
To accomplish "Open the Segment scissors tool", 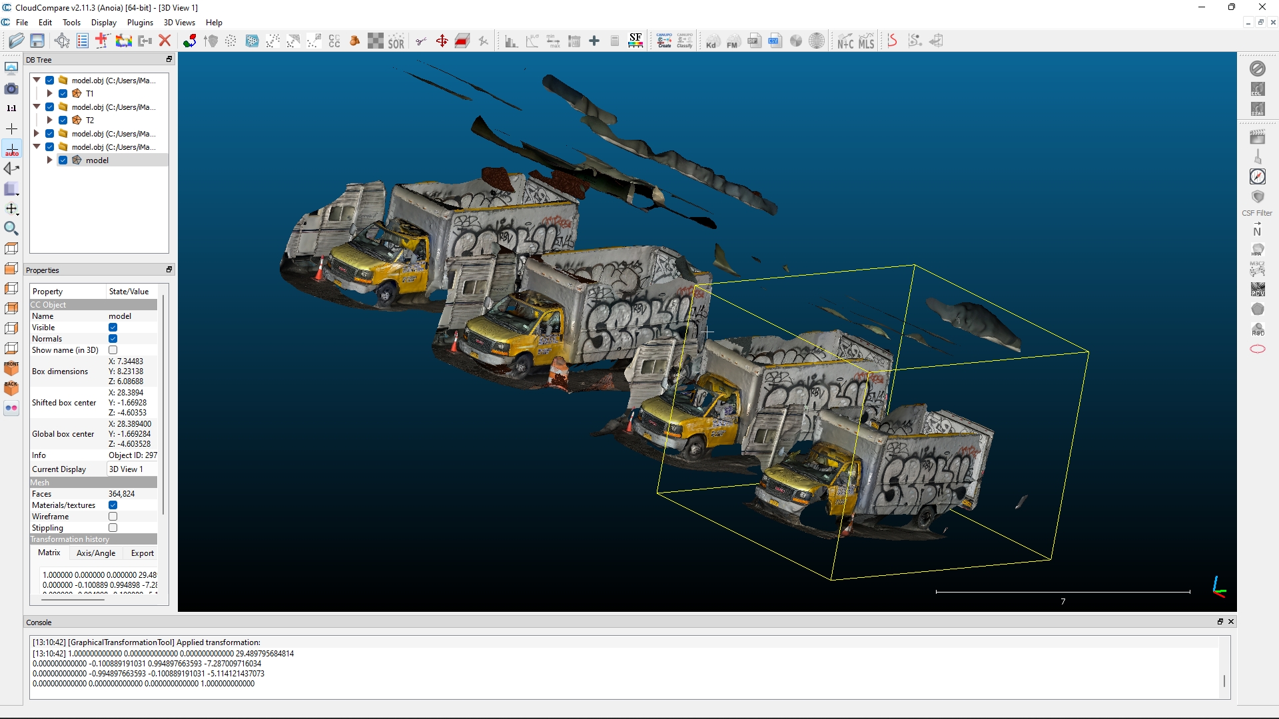I will coord(421,41).
